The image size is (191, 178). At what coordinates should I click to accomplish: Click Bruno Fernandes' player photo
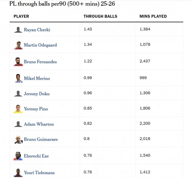[x=18, y=62]
